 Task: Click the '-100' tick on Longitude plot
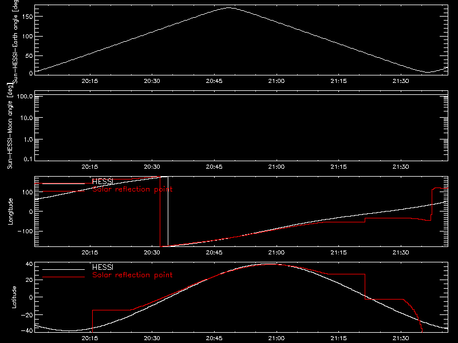point(25,231)
